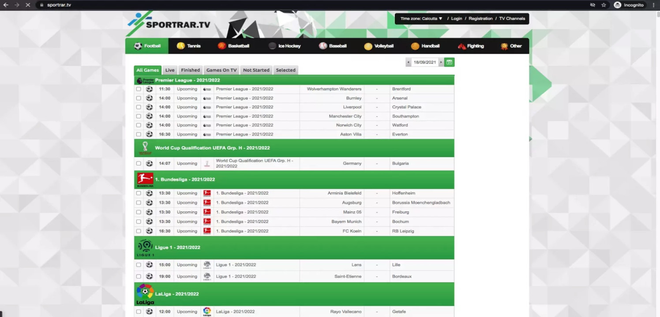660x317 pixels.
Task: Select the Selected filter tab
Action: pos(286,70)
